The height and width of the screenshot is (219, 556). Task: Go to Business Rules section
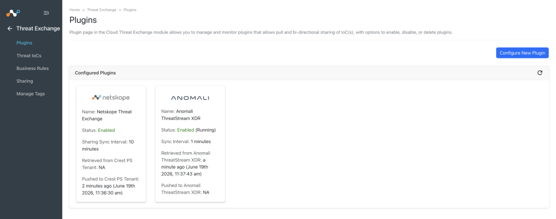tap(33, 68)
